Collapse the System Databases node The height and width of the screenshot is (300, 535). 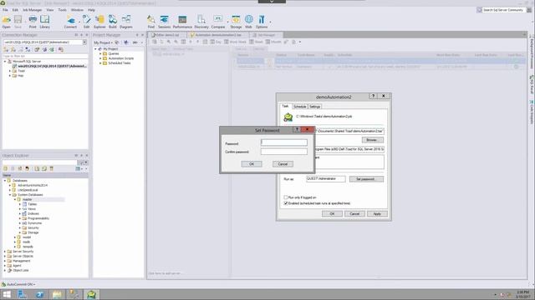click(10, 195)
